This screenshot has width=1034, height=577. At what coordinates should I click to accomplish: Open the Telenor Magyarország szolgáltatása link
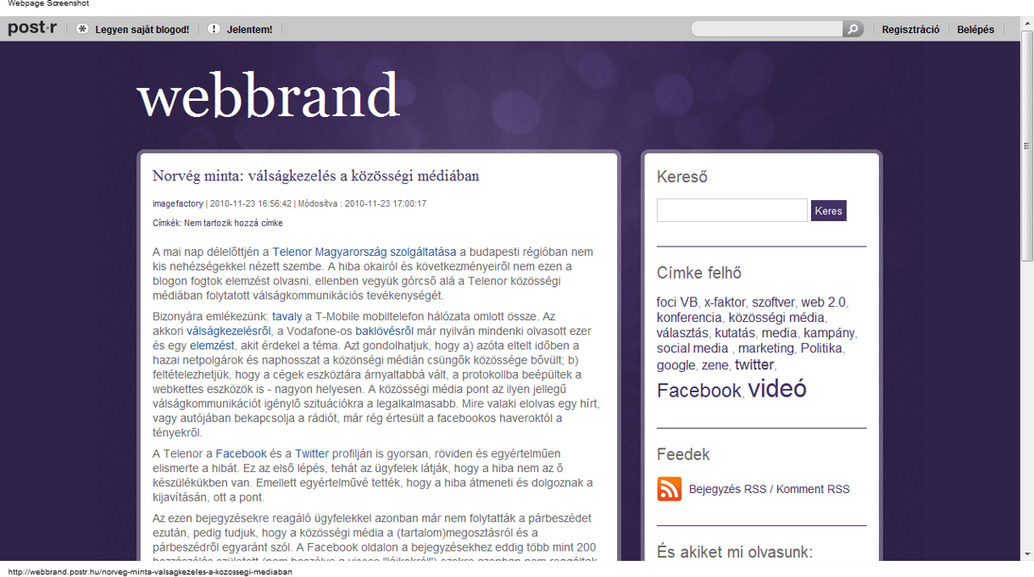point(364,252)
